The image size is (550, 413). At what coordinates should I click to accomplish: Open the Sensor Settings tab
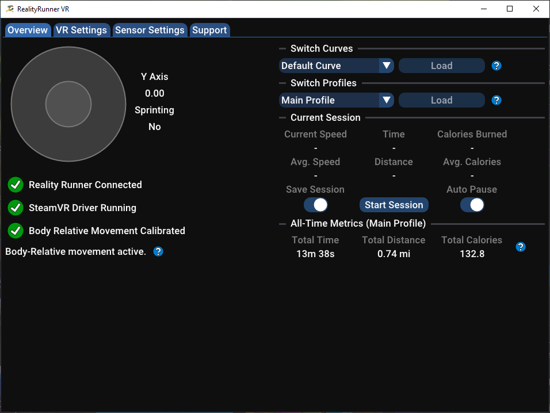click(x=150, y=30)
